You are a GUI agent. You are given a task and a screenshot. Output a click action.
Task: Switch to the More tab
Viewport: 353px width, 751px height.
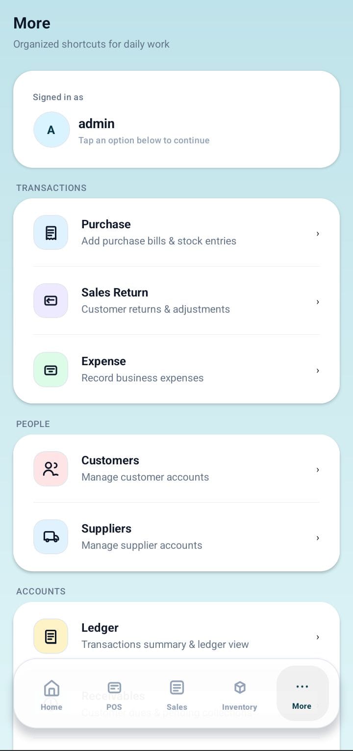(302, 694)
